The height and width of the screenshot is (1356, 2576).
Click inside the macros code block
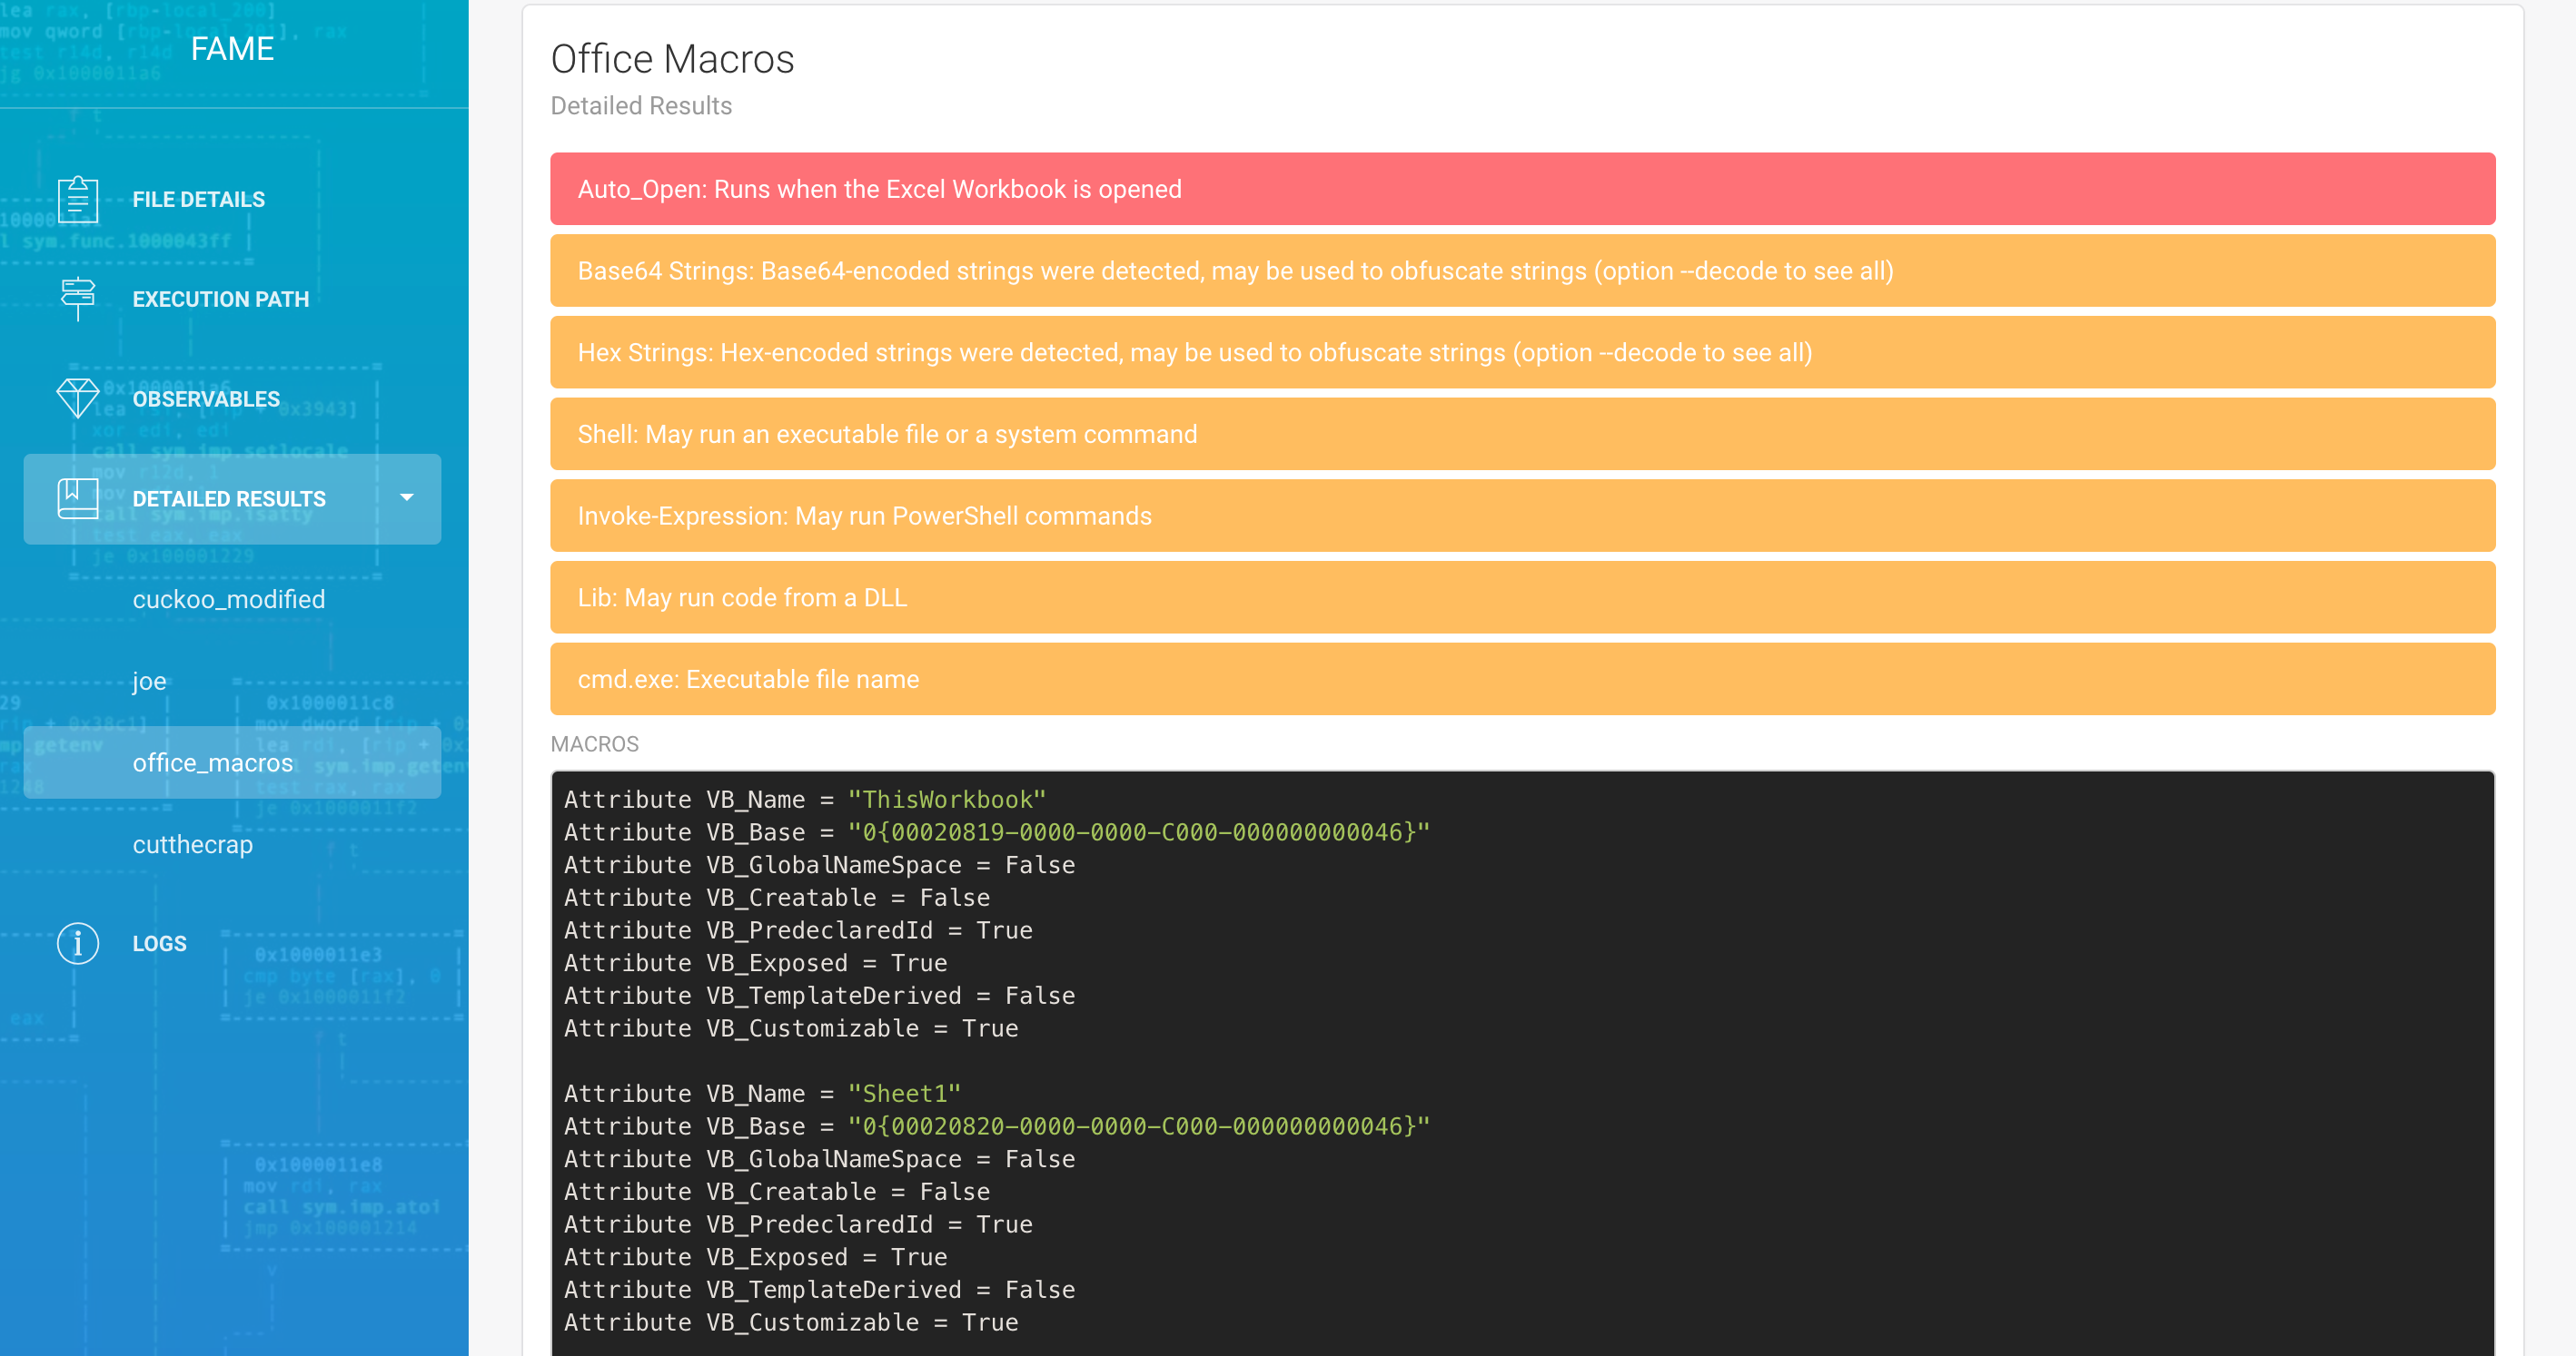(x=1522, y=1059)
